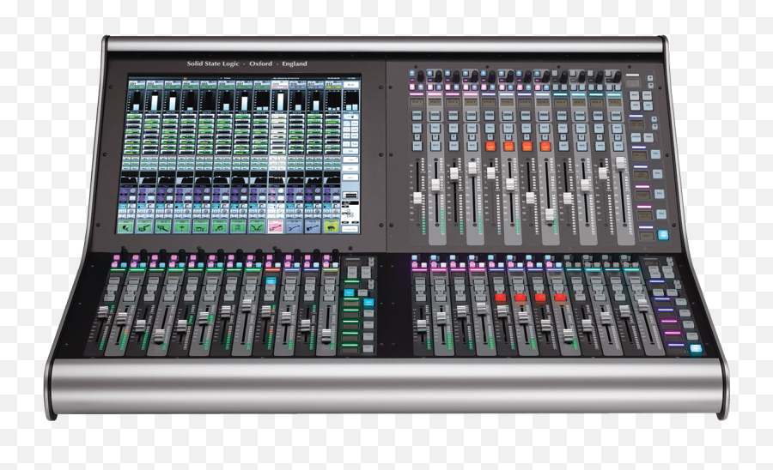Solo the third strip in the upper-right fader bay
This screenshot has height=470, width=773.
click(453, 128)
